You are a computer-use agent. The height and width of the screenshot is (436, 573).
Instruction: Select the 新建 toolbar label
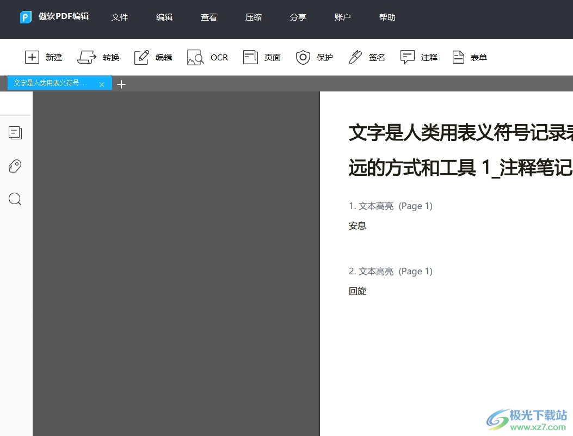click(54, 57)
